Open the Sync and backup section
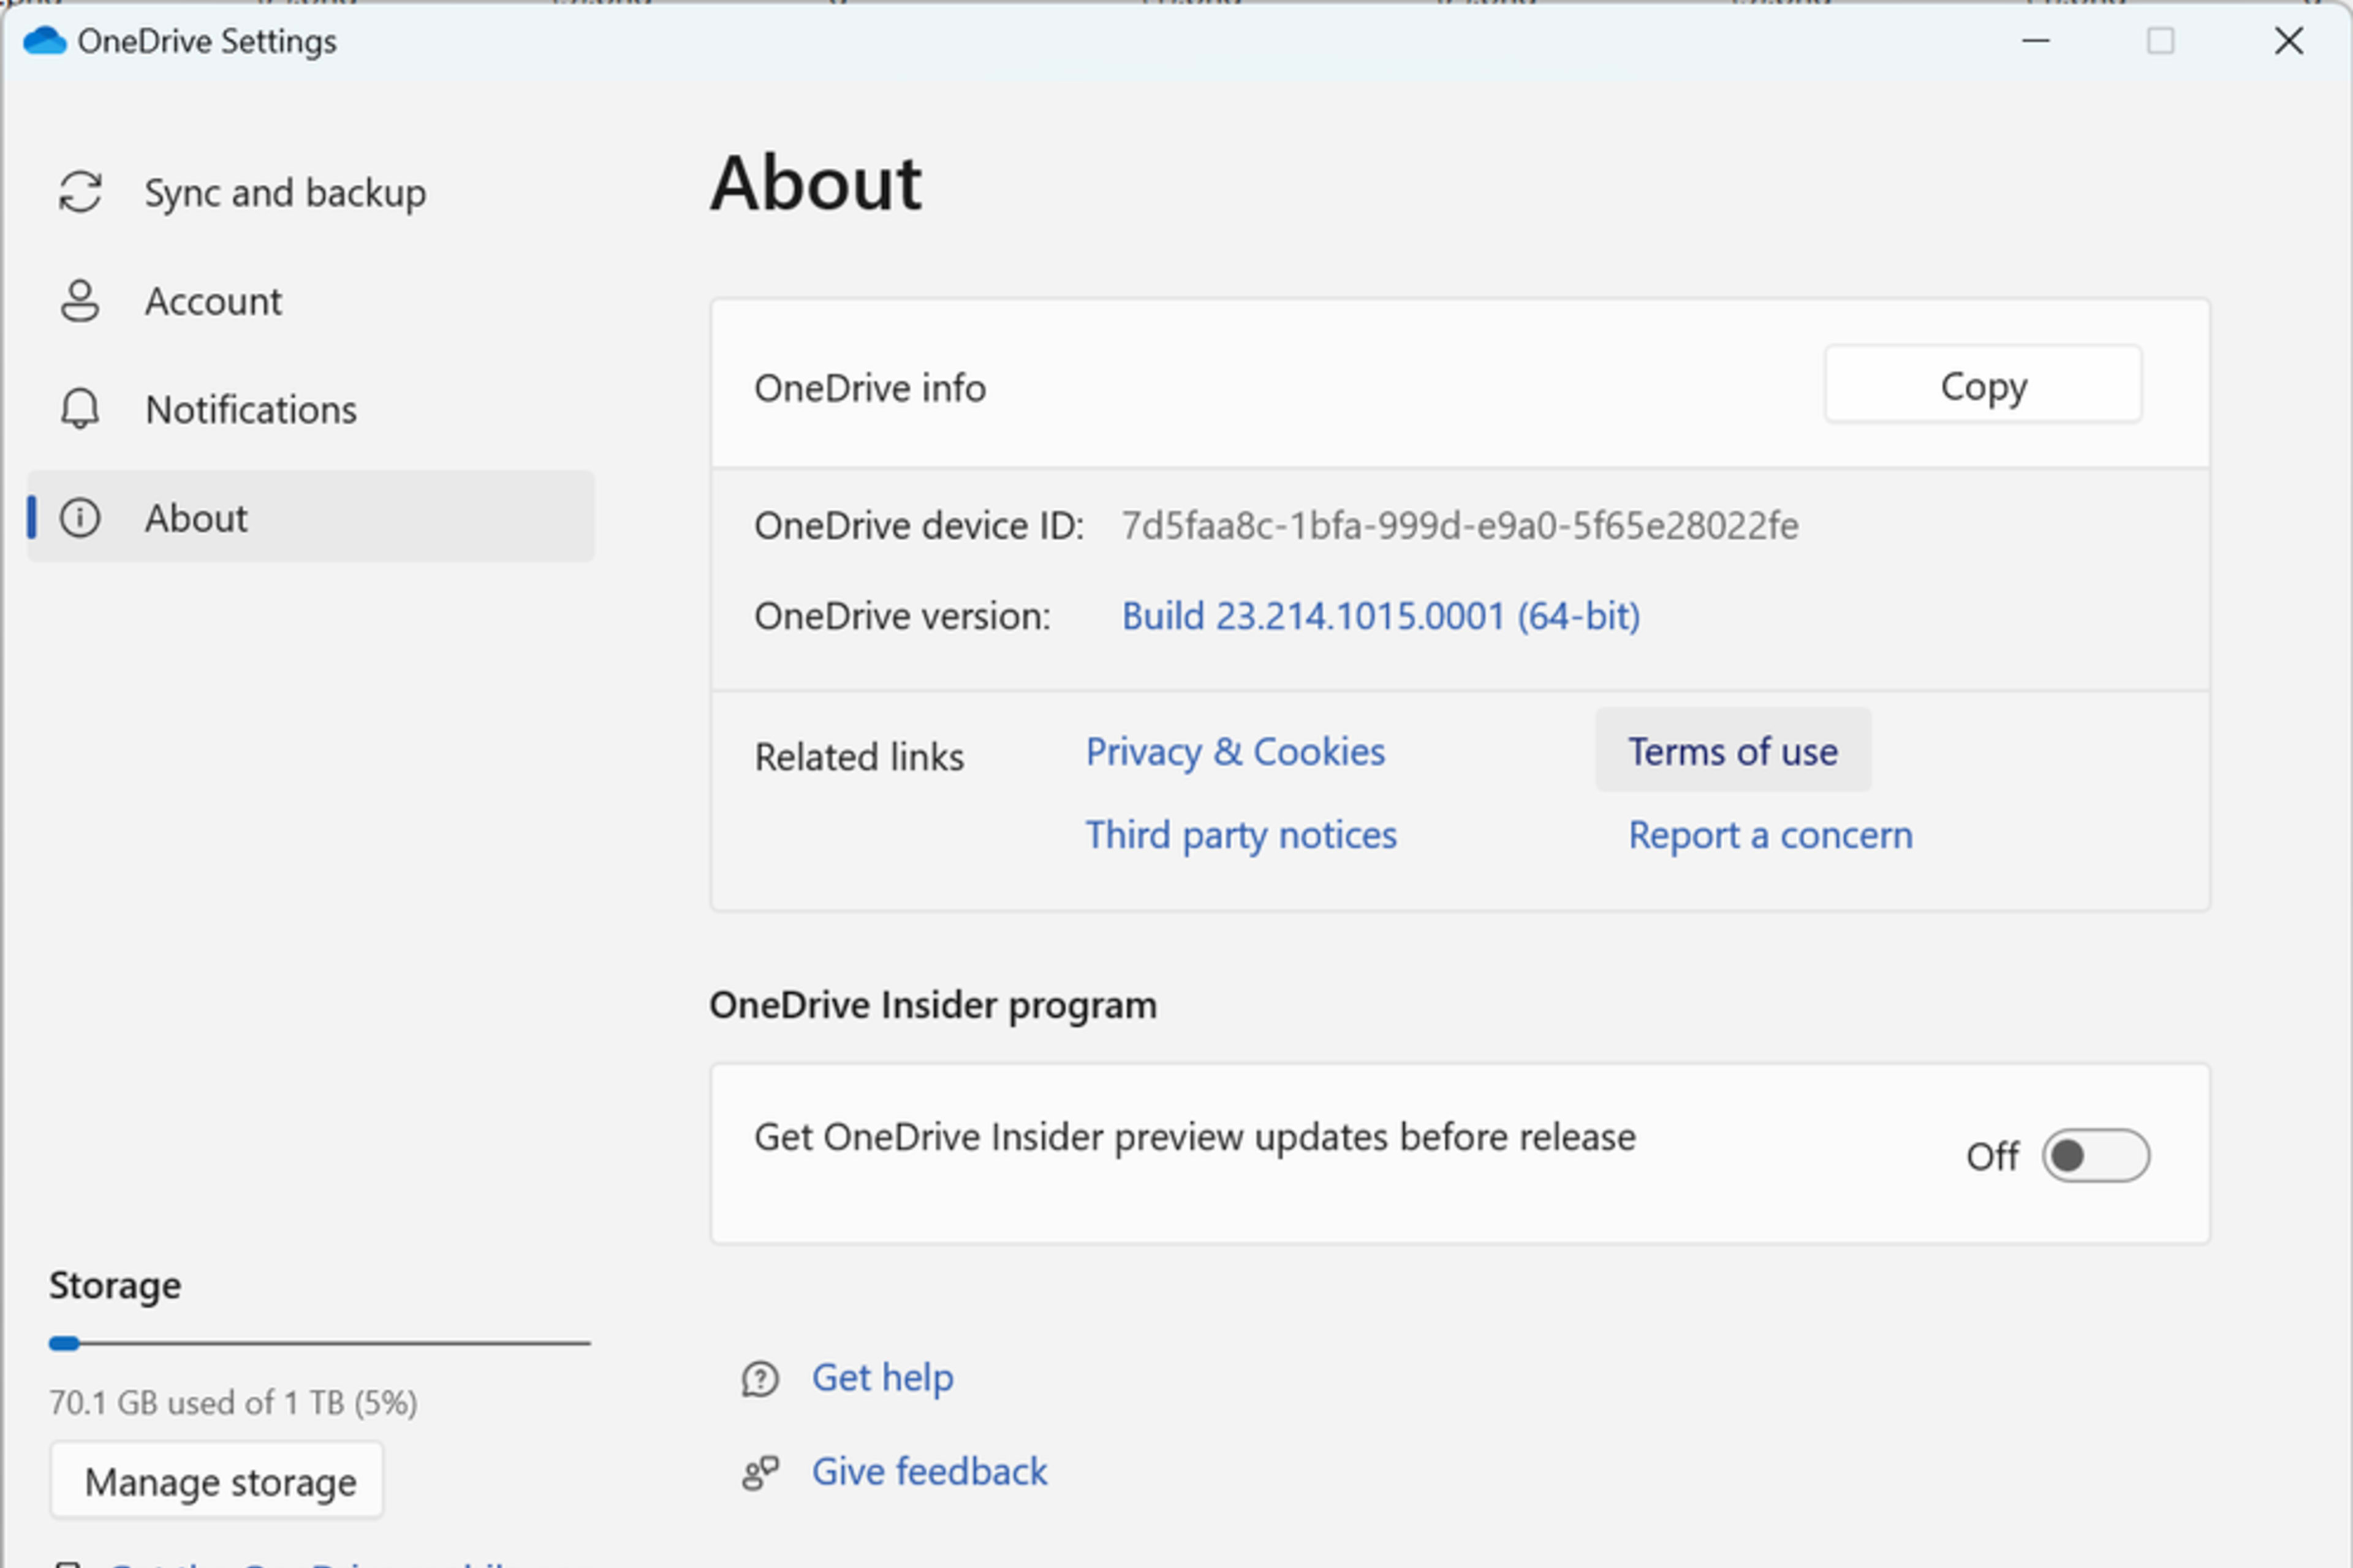 tap(311, 192)
